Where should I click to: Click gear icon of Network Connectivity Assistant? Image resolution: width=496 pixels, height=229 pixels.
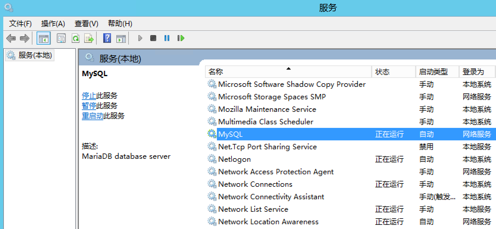212,196
